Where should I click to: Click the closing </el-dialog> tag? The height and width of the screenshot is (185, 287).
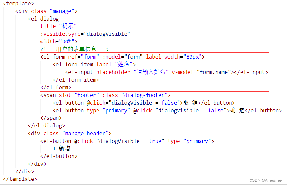(46, 125)
